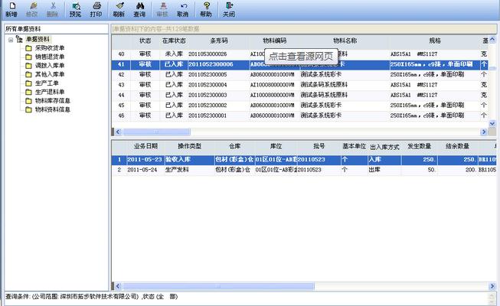Click the 打印 (Print) toolbar icon
Viewport: 500px width, 306px height.
96,9
